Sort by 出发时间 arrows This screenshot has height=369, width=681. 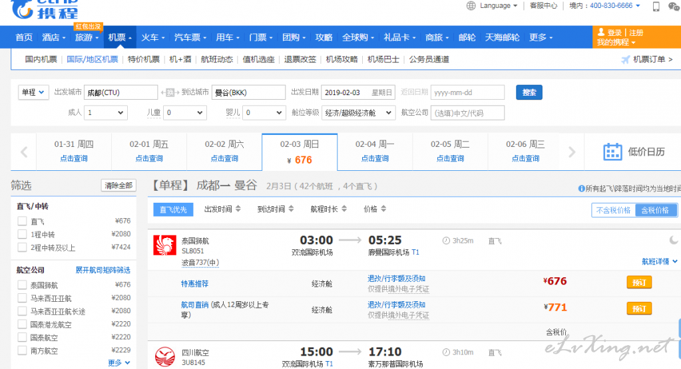click(238, 209)
